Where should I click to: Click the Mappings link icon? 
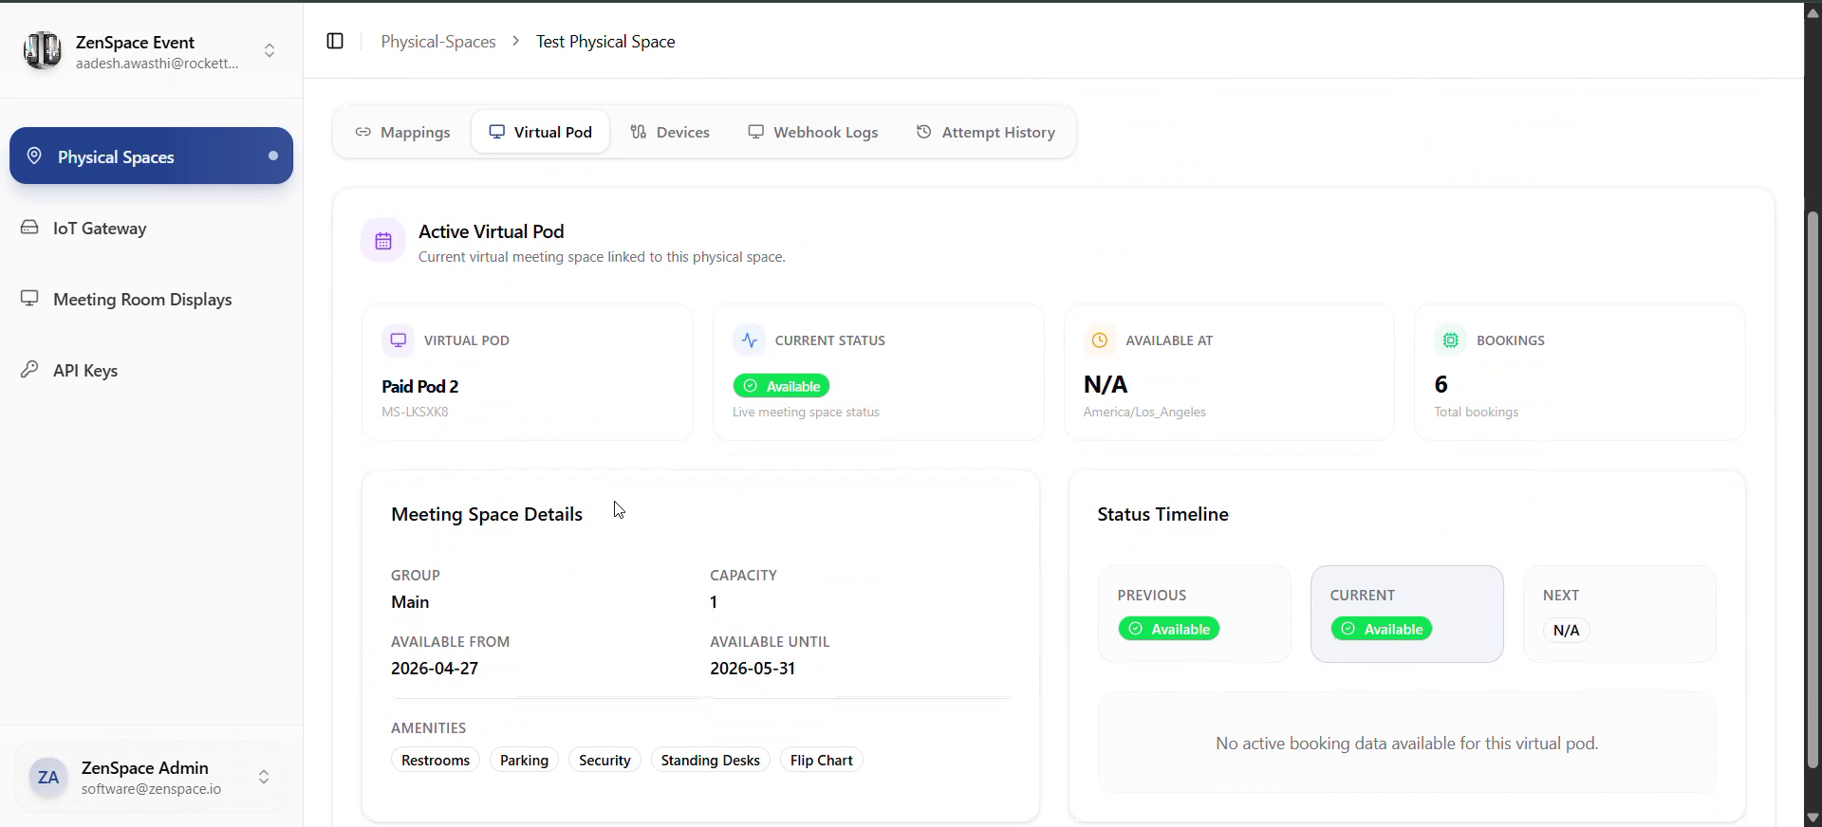coord(363,132)
